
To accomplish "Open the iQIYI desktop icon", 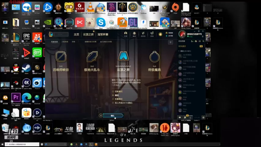I will (37, 53).
